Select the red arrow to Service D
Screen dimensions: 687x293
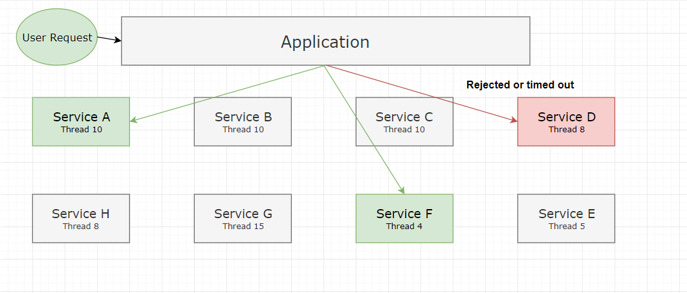[x=420, y=94]
